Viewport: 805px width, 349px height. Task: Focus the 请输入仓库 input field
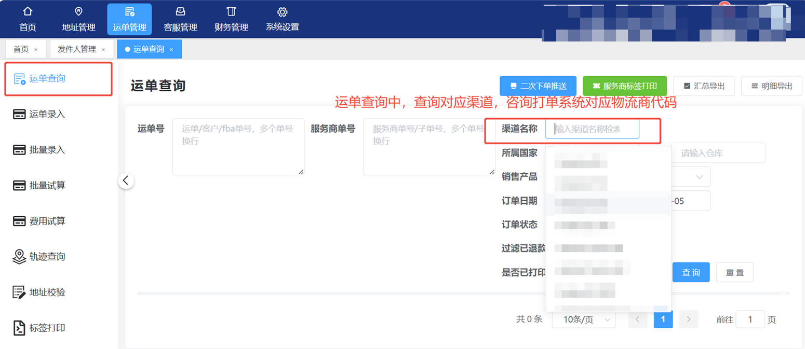(718, 153)
